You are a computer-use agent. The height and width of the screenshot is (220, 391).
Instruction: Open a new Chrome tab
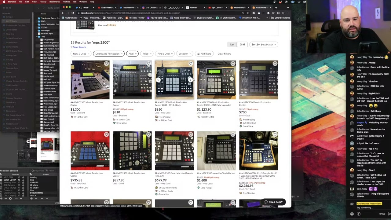tap(276, 7)
